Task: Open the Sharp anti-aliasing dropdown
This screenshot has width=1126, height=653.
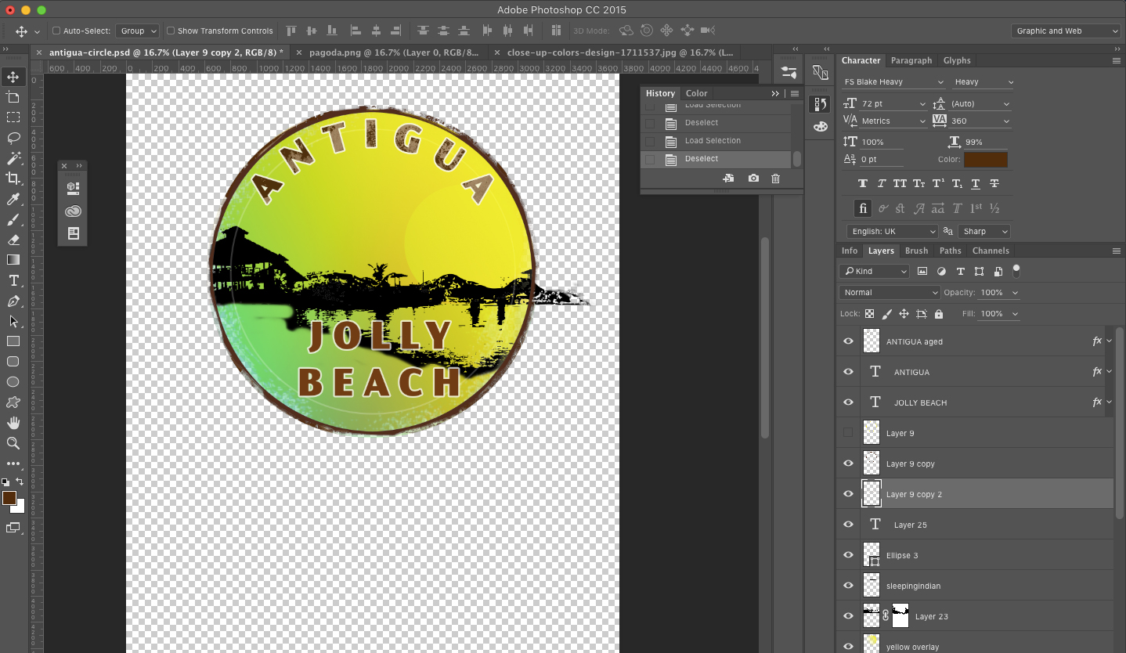Action: (984, 232)
